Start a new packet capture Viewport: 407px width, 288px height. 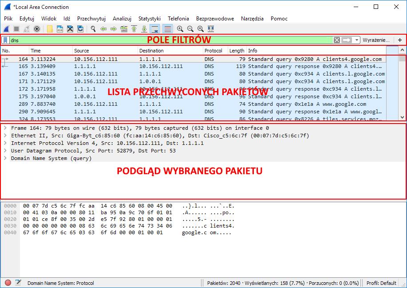coord(6,29)
